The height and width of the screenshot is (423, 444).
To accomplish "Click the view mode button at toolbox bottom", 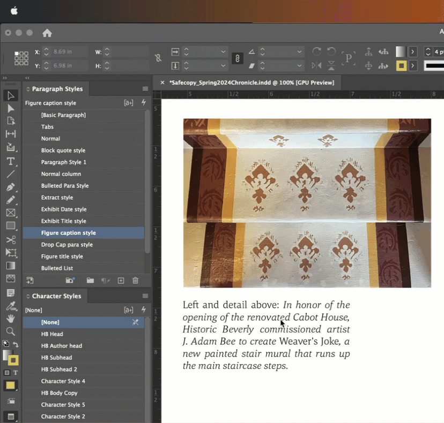I will 11,417.
